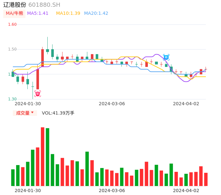Select the MA/牛熊 indicator tab

pyautogui.click(x=14, y=14)
